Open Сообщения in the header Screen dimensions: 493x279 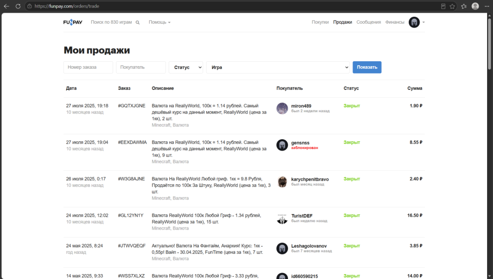pyautogui.click(x=368, y=22)
